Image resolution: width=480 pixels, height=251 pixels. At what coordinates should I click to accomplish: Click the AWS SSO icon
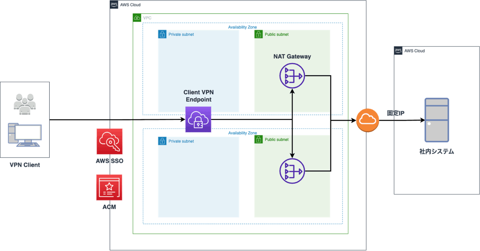[109, 142]
